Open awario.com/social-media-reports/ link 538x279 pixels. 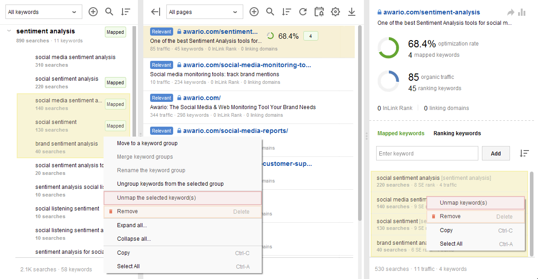click(236, 131)
